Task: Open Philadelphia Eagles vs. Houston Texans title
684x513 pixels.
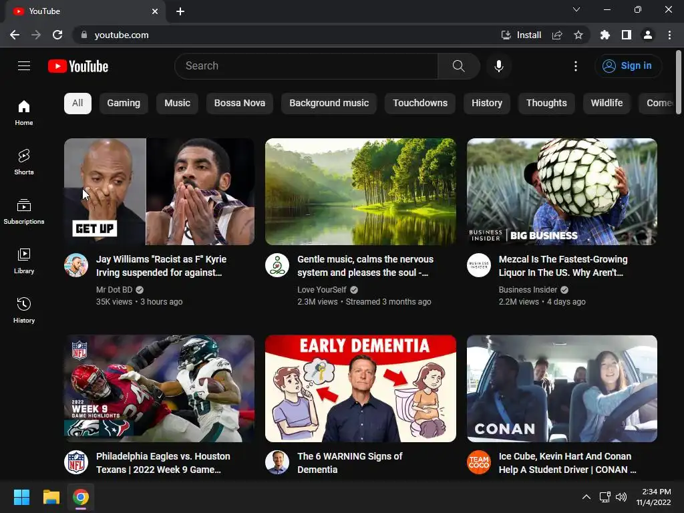Action: pyautogui.click(x=163, y=463)
